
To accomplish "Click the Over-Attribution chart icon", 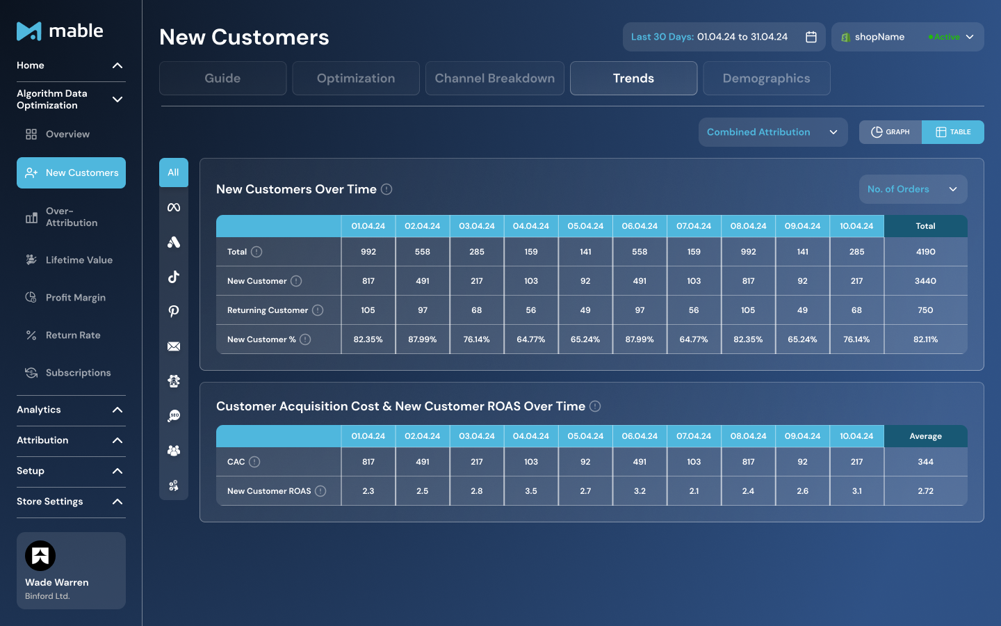I will coord(31,218).
